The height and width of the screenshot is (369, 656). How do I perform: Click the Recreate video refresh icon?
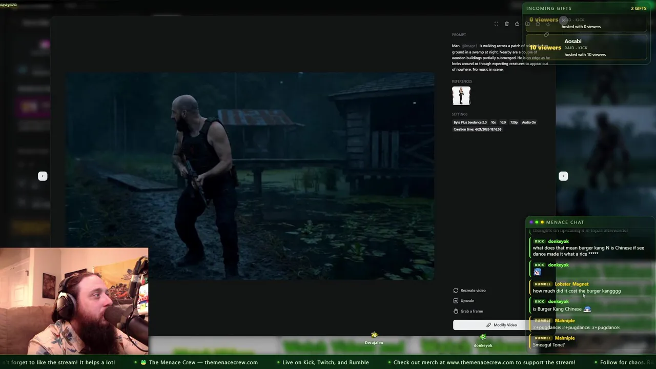456,291
